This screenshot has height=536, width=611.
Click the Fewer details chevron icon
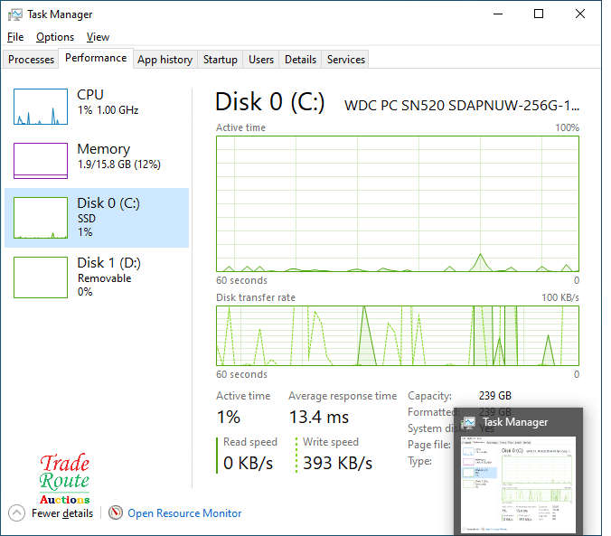point(16,512)
